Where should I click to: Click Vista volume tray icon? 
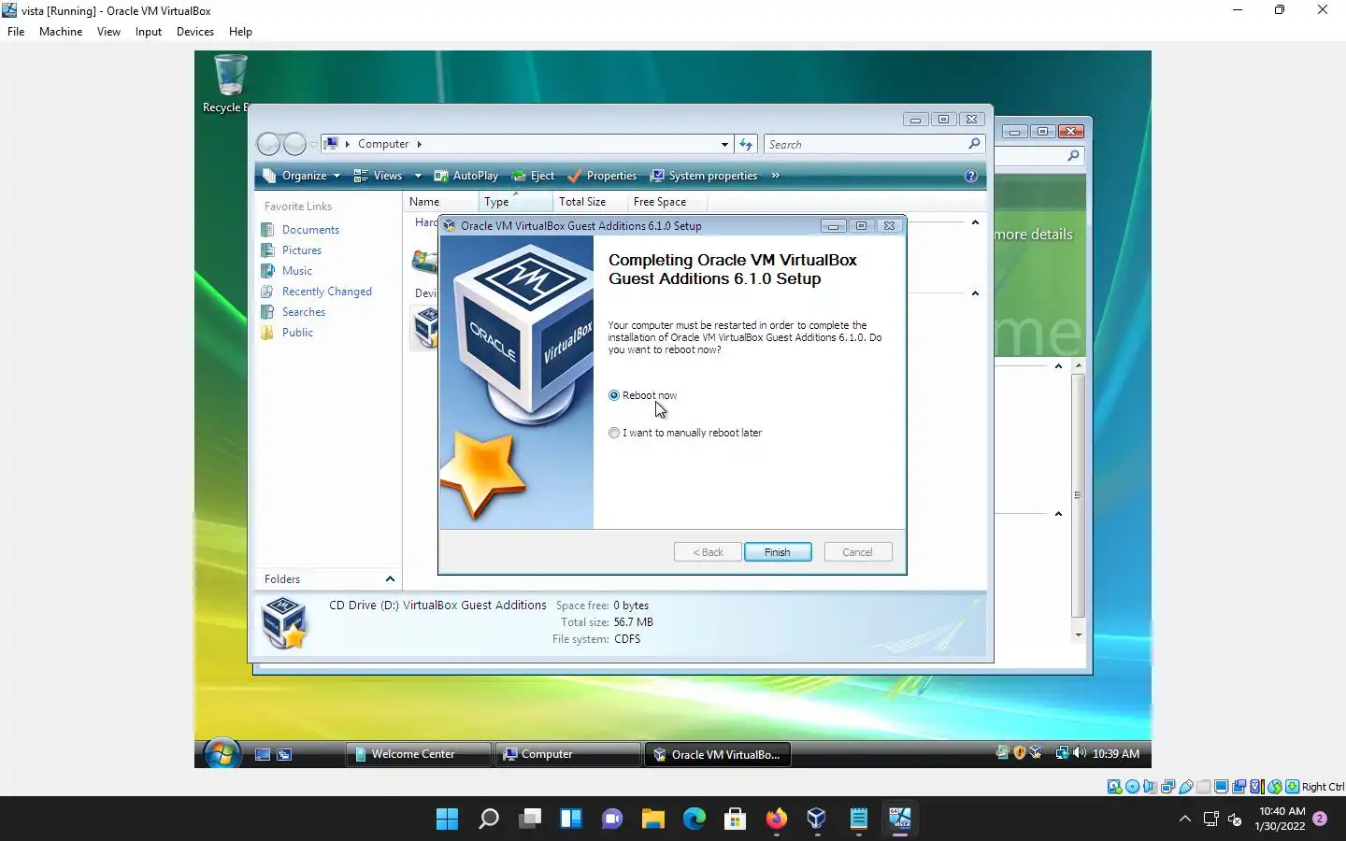click(x=1080, y=753)
